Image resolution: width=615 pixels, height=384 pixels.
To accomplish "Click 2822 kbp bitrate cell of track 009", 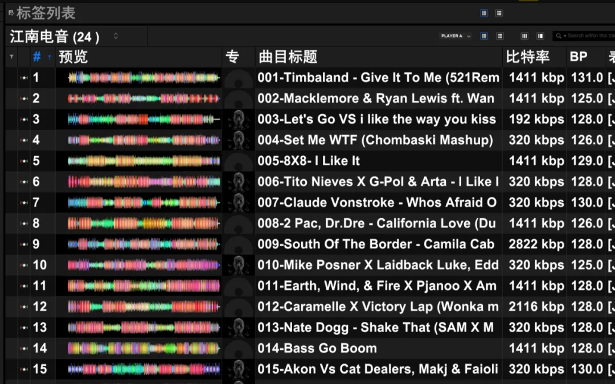I will click(536, 244).
